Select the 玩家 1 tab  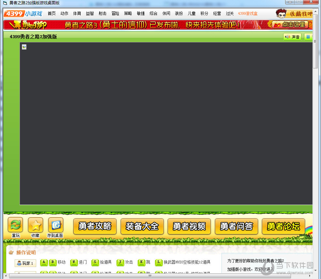(x=25, y=263)
